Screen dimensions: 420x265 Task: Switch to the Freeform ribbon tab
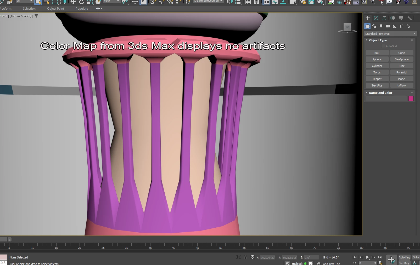[5, 9]
